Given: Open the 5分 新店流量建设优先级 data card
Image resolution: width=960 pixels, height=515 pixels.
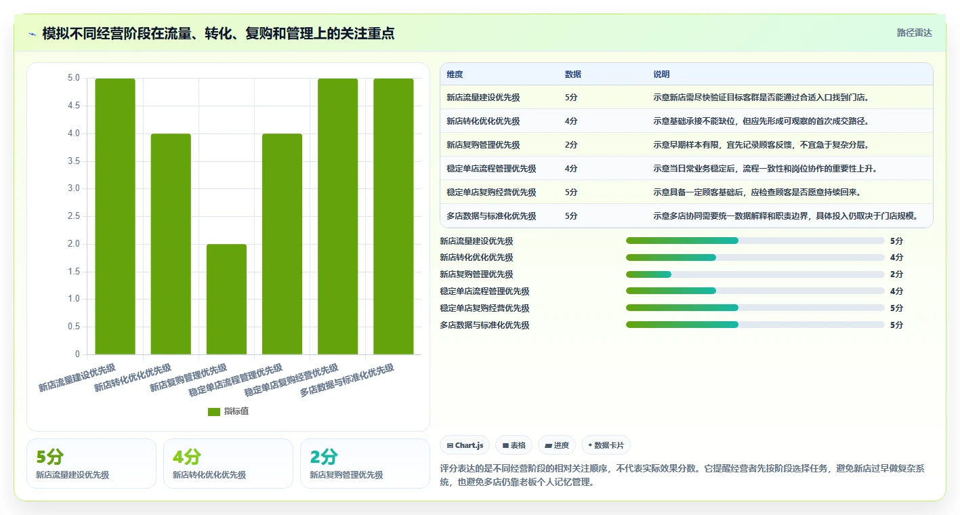Looking at the screenshot, I should [91, 464].
